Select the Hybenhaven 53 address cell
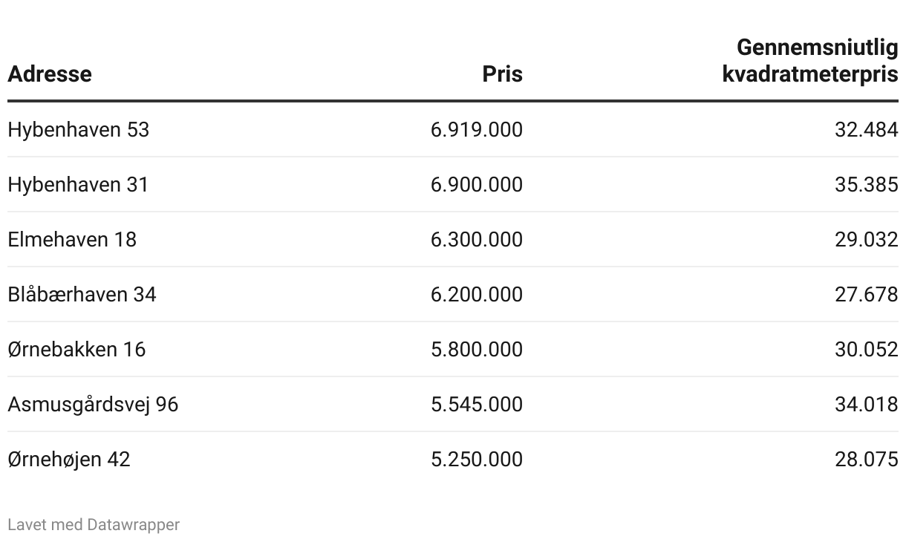Viewport: 906px width, 542px height. click(x=78, y=130)
